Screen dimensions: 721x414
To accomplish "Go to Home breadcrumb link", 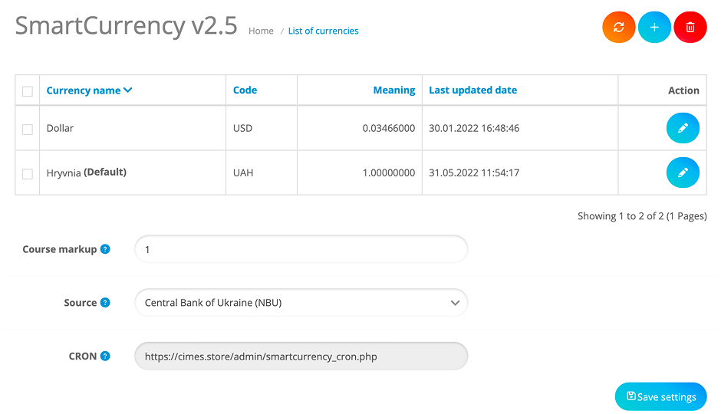I will coord(261,31).
